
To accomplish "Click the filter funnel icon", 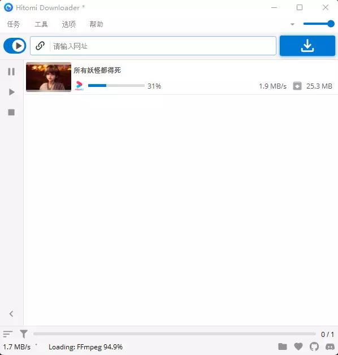I will 24,334.
